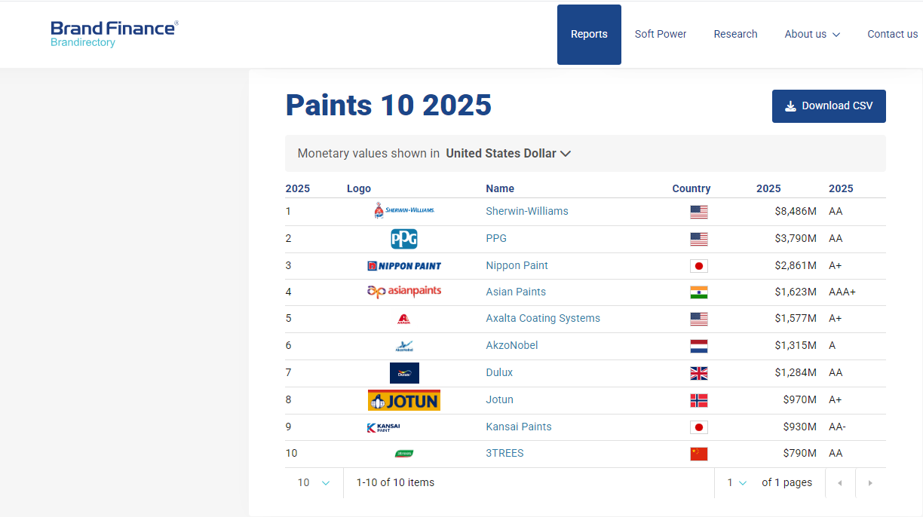Click the $790M value for 3TREES
The height and width of the screenshot is (517, 923).
click(800, 453)
